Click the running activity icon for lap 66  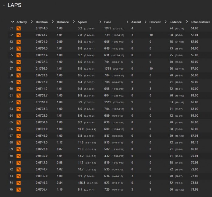(x=19, y=129)
